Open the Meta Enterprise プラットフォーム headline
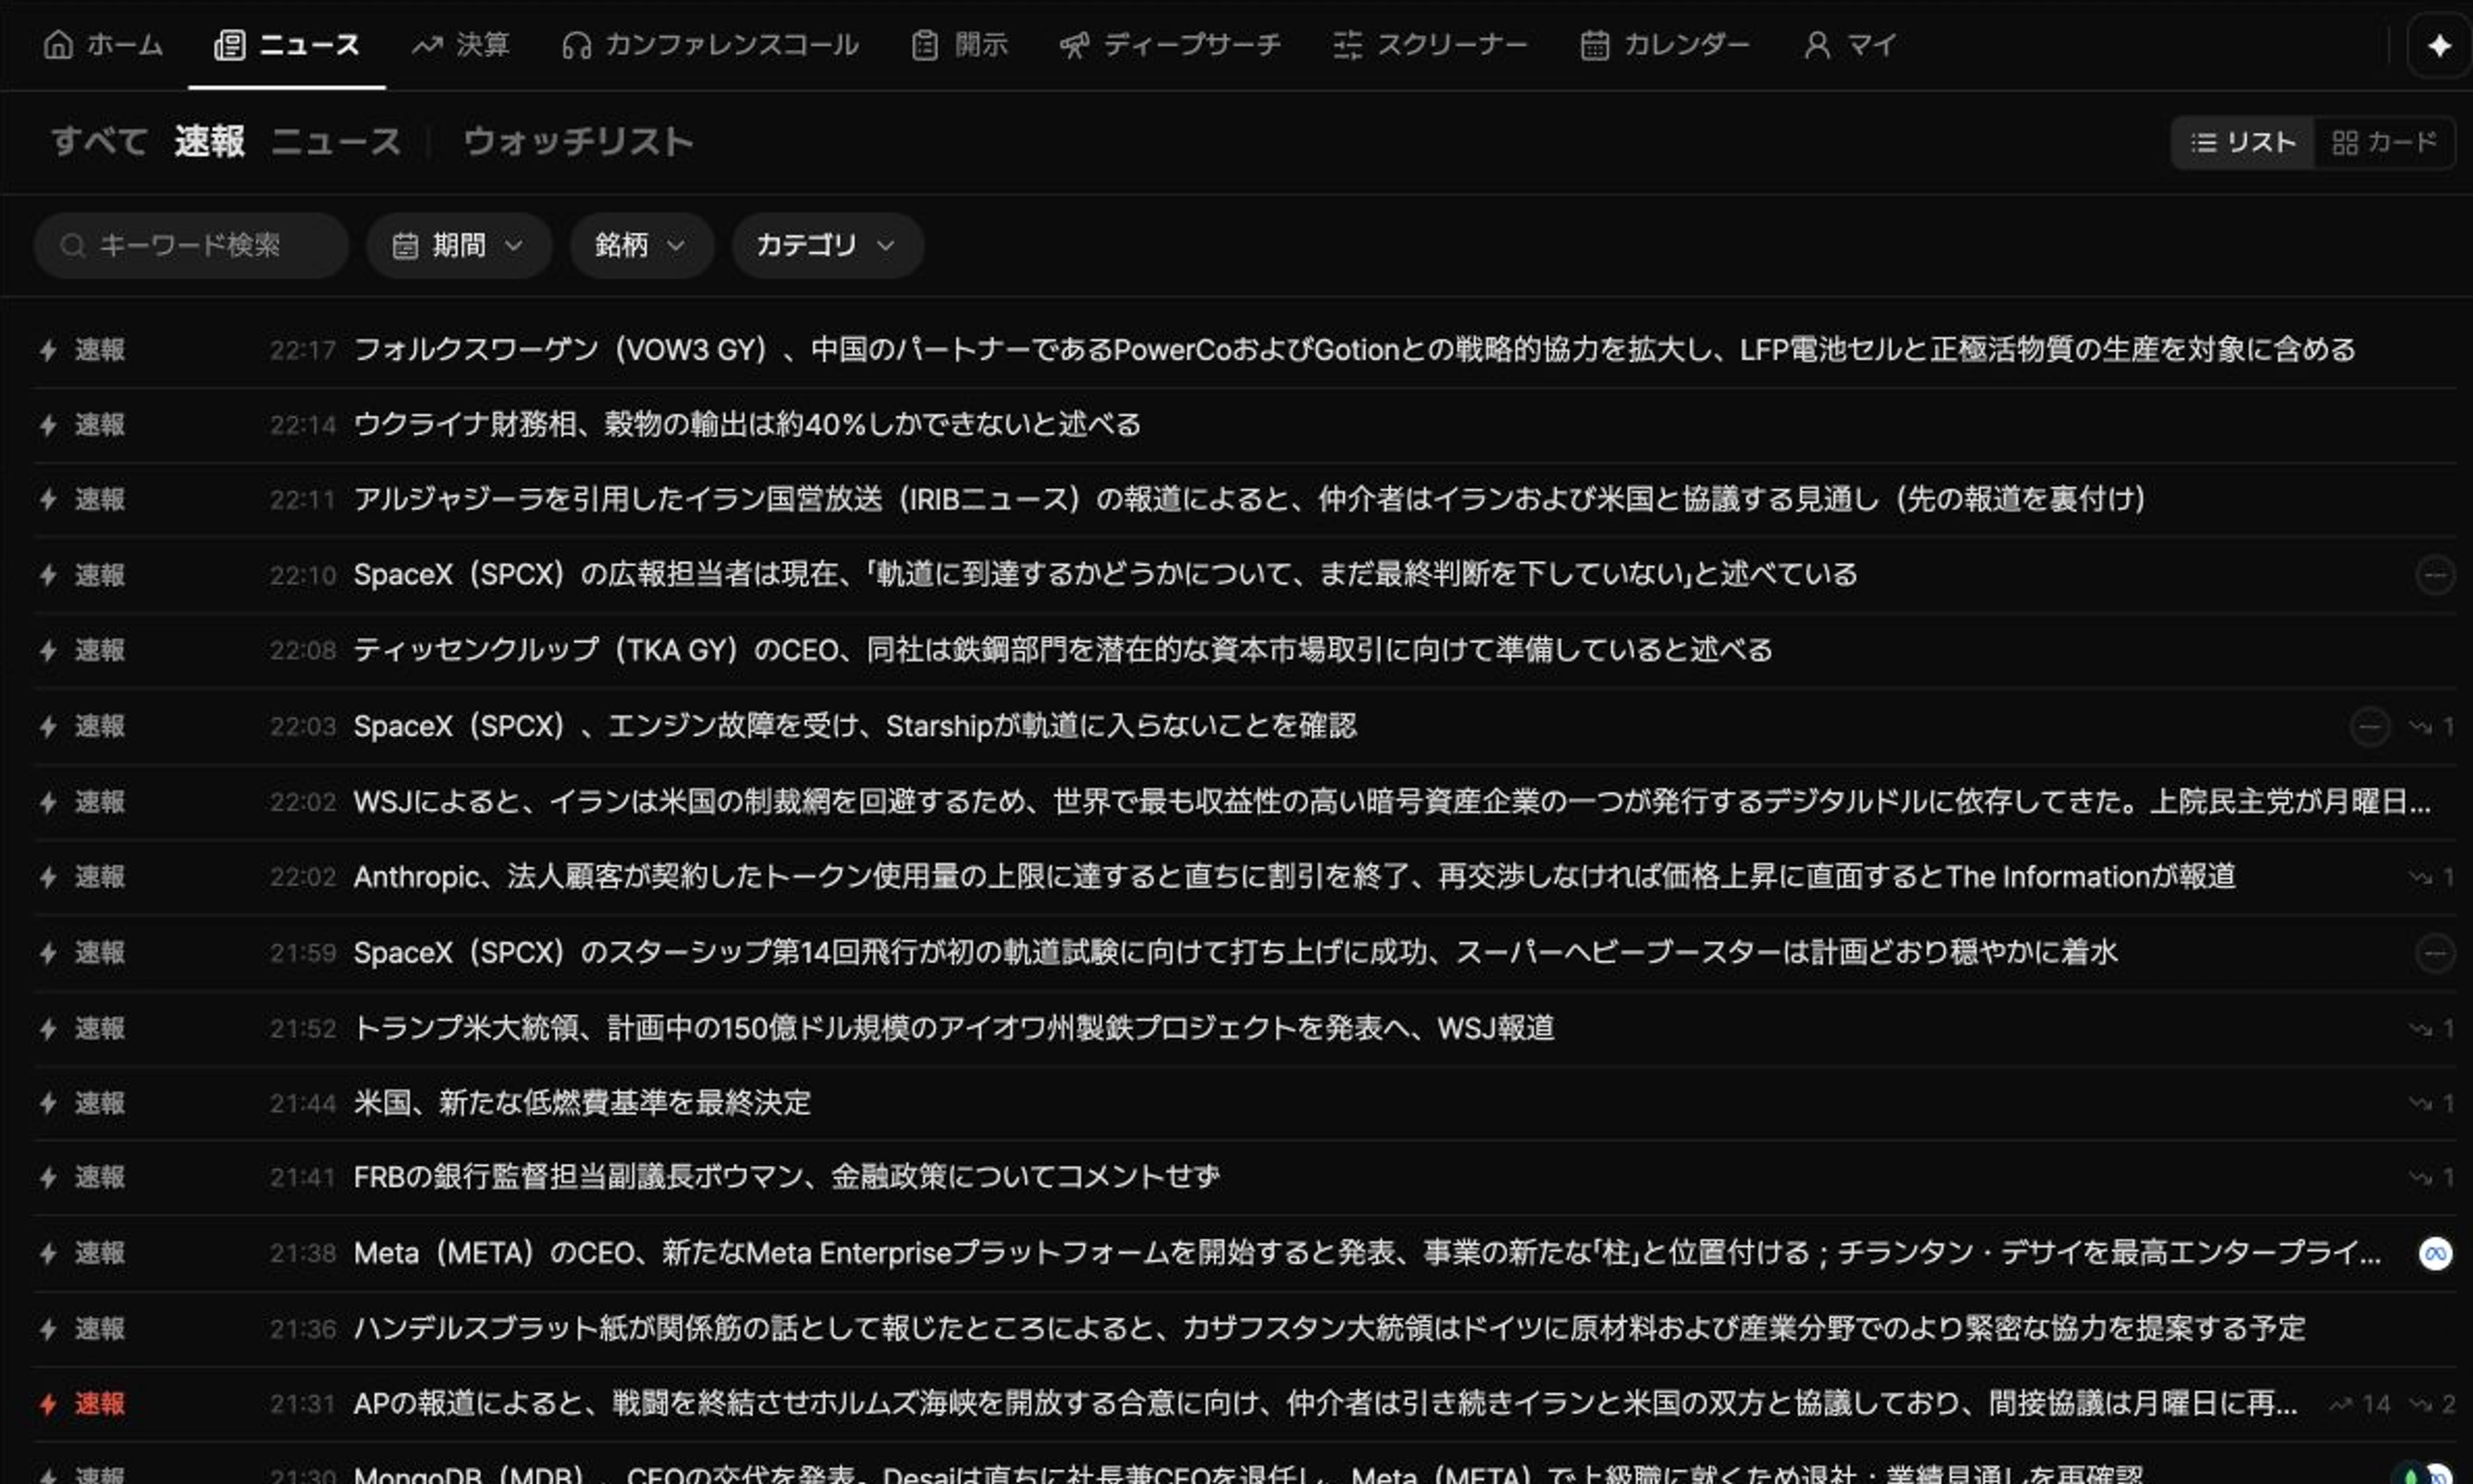This screenshot has width=2473, height=1484. click(x=1367, y=1253)
